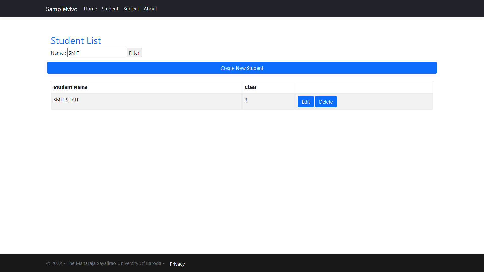Open the Student menu item
Viewport: 484px width, 272px height.
110,9
